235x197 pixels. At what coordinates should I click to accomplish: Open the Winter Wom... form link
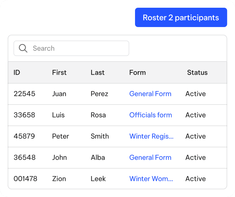coord(151,179)
